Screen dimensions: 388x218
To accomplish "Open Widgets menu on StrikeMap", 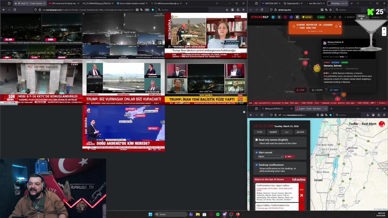I will (x=350, y=17).
